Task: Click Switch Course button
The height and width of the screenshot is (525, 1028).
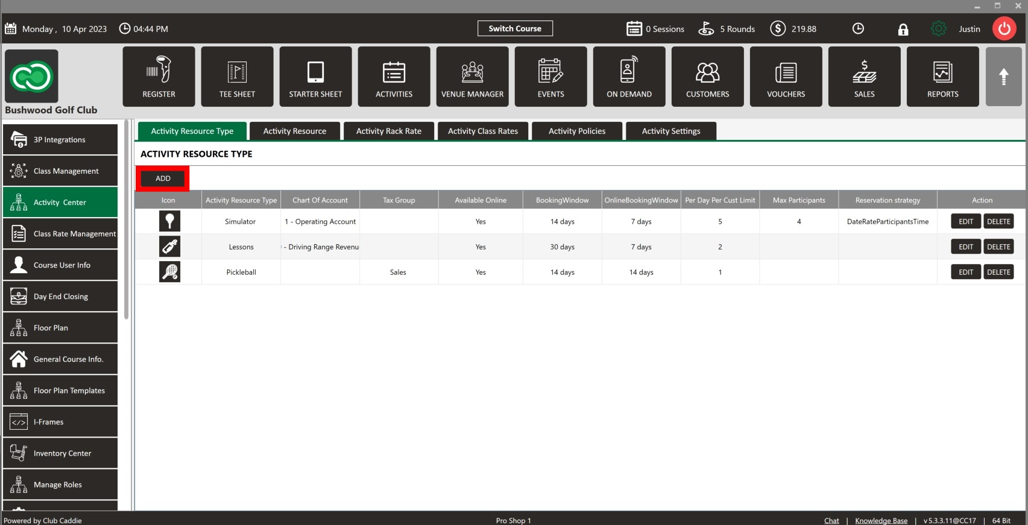Action: (515, 28)
